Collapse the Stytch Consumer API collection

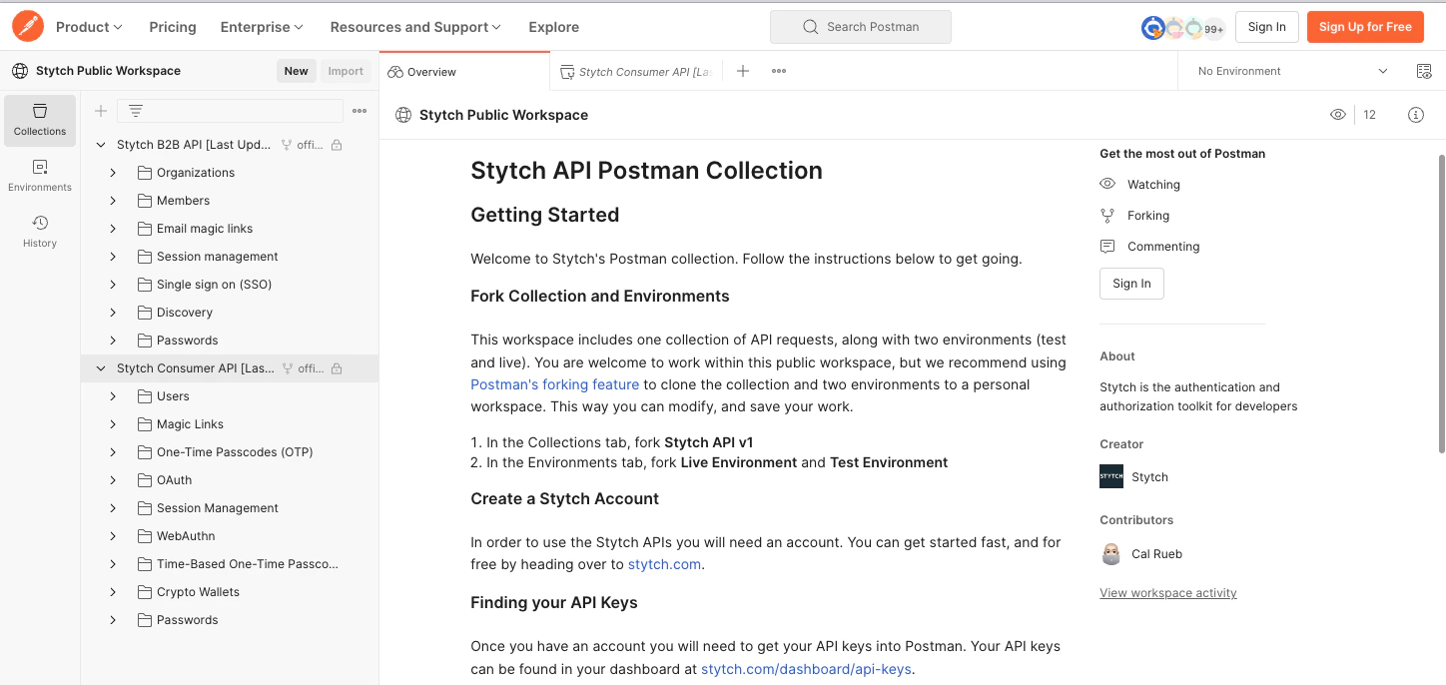(101, 368)
